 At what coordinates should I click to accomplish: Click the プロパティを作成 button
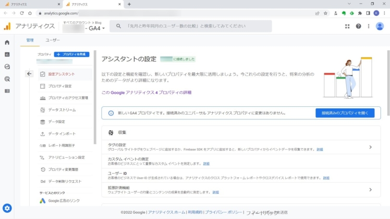(x=72, y=54)
